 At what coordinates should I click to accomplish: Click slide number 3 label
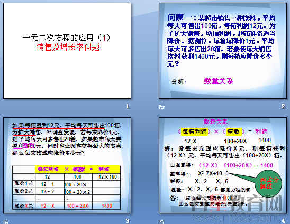click(128, 221)
